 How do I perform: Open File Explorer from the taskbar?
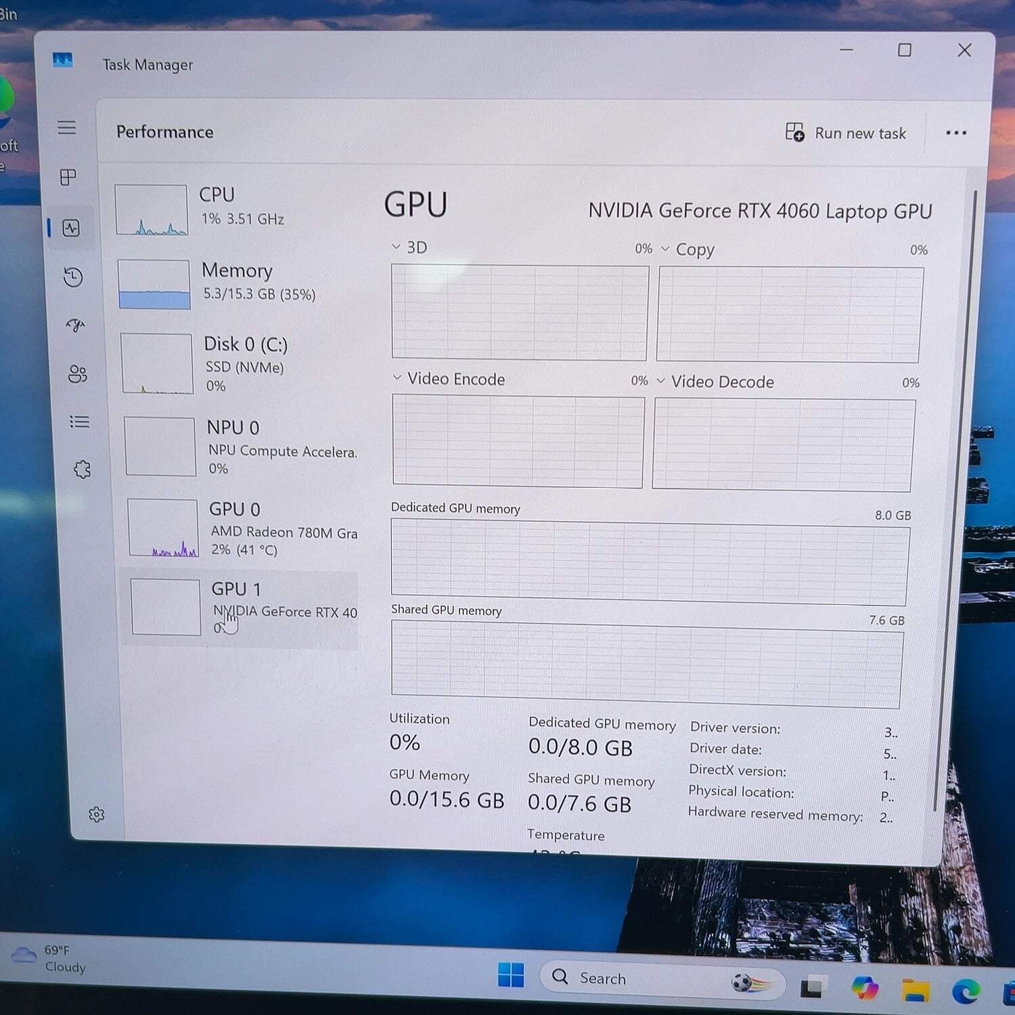coord(915,990)
